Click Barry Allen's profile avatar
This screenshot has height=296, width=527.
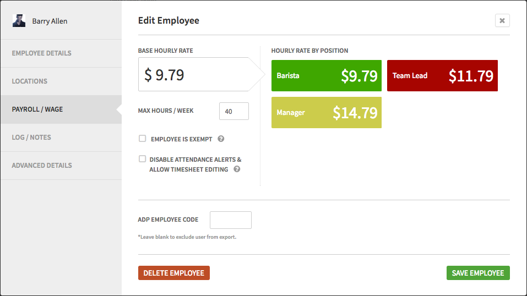pyautogui.click(x=19, y=21)
